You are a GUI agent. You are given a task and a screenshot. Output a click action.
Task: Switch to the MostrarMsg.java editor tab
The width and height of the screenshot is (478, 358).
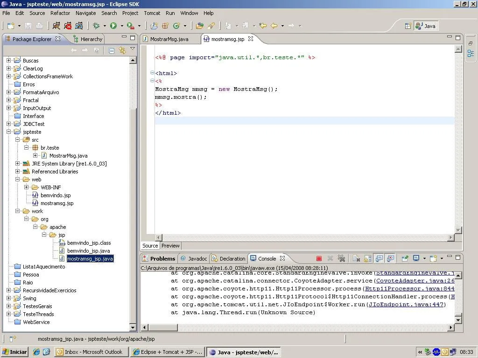pos(169,39)
